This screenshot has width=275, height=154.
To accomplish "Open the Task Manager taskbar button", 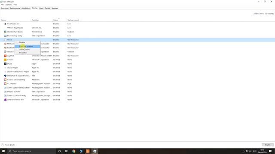I will [x=95, y=151].
